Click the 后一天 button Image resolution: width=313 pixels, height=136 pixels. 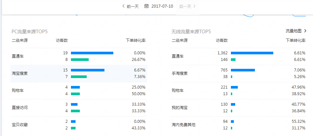[x=185, y=6]
